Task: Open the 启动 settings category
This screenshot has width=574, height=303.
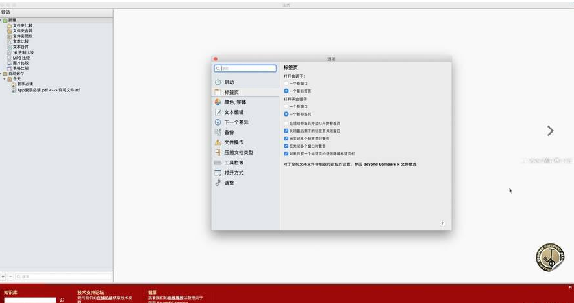Action: [x=229, y=82]
